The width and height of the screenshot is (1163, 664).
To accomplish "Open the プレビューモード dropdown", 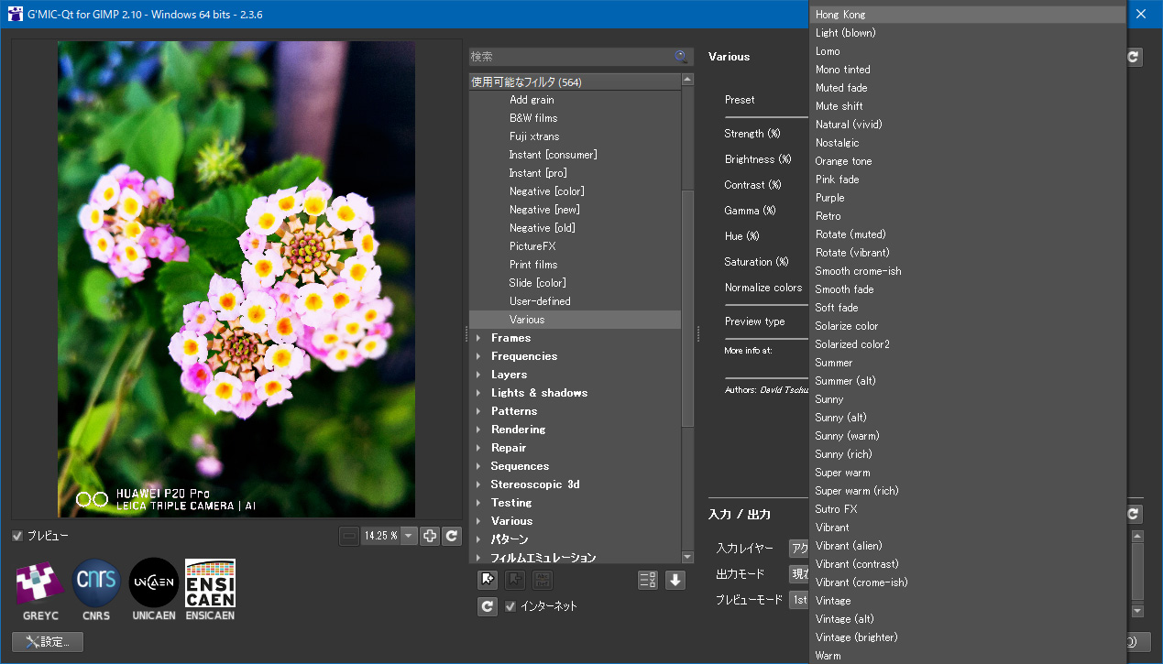I will [x=799, y=600].
